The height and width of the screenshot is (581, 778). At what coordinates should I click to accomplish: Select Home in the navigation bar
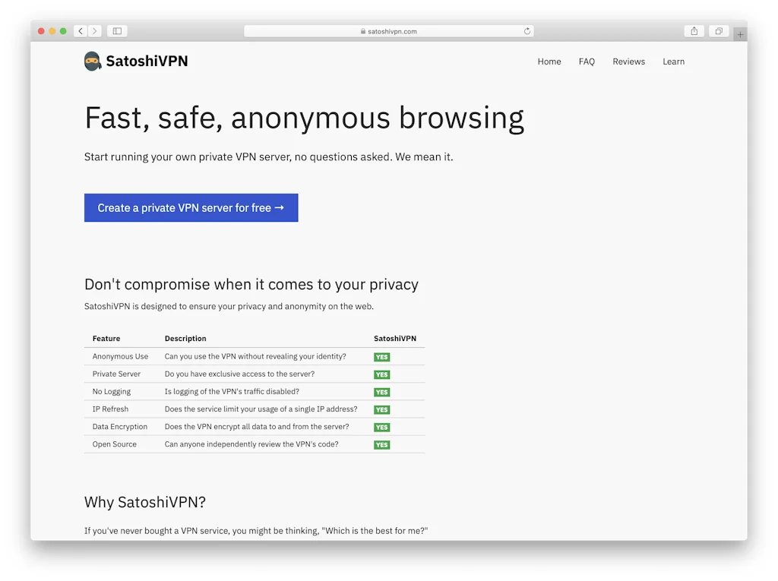point(549,62)
